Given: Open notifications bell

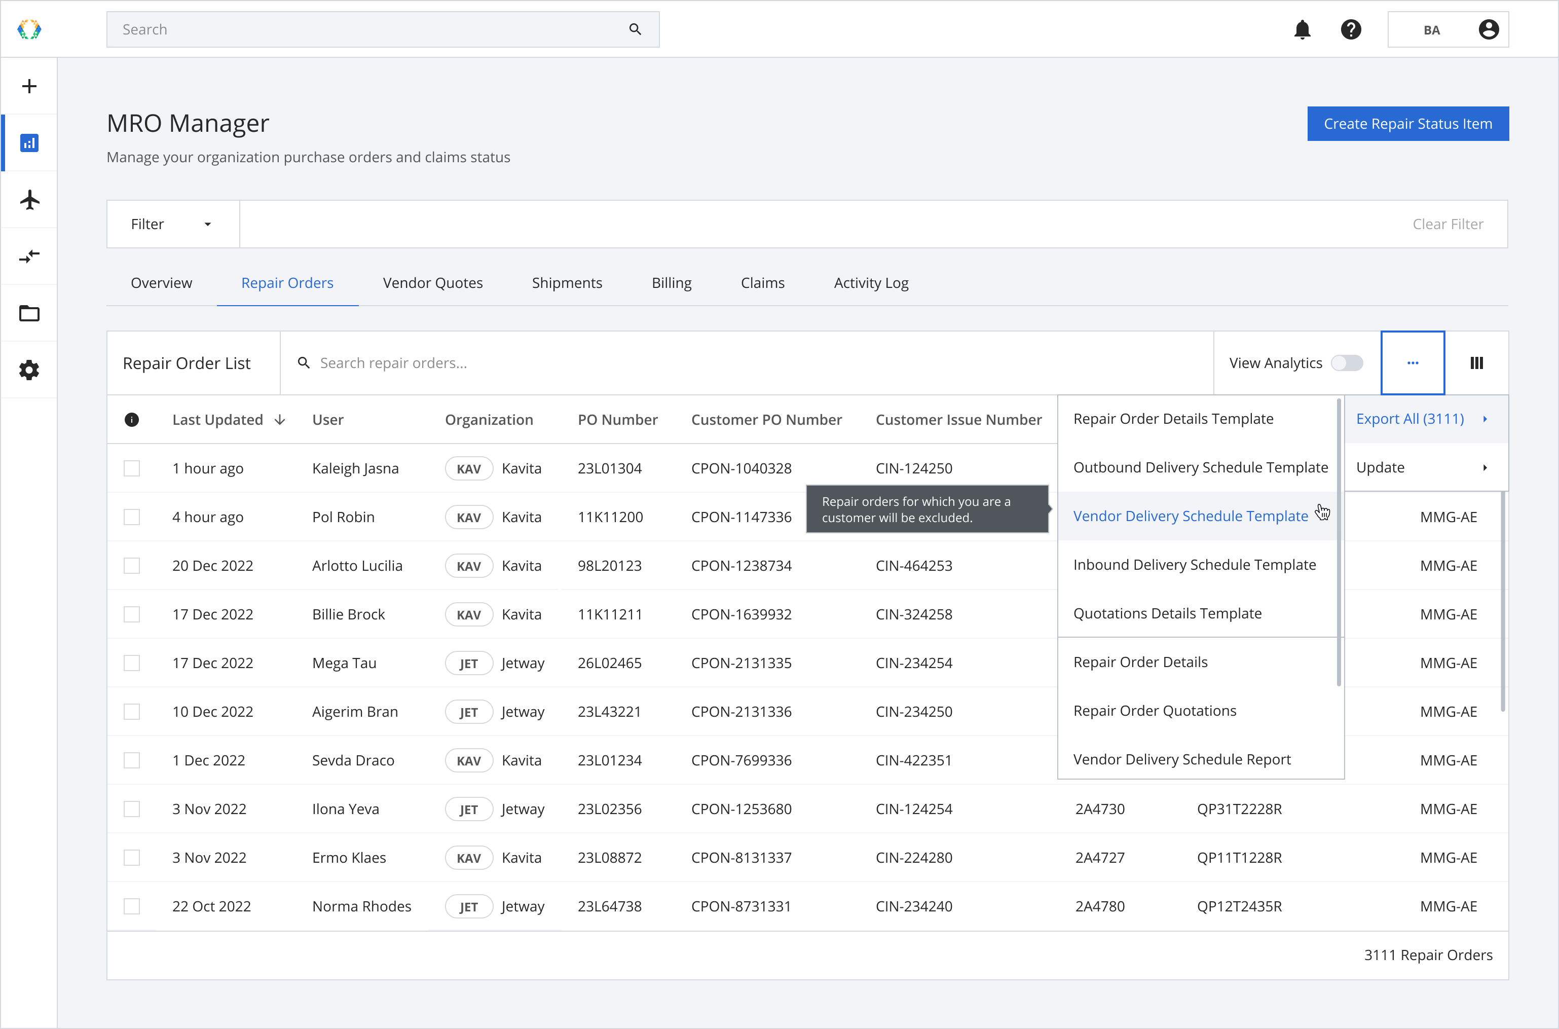Looking at the screenshot, I should pos(1303,29).
